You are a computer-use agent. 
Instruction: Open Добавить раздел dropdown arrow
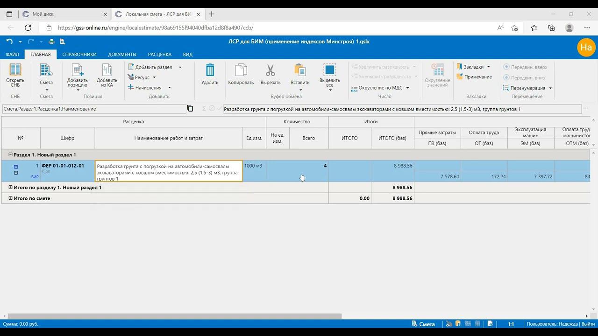(180, 67)
